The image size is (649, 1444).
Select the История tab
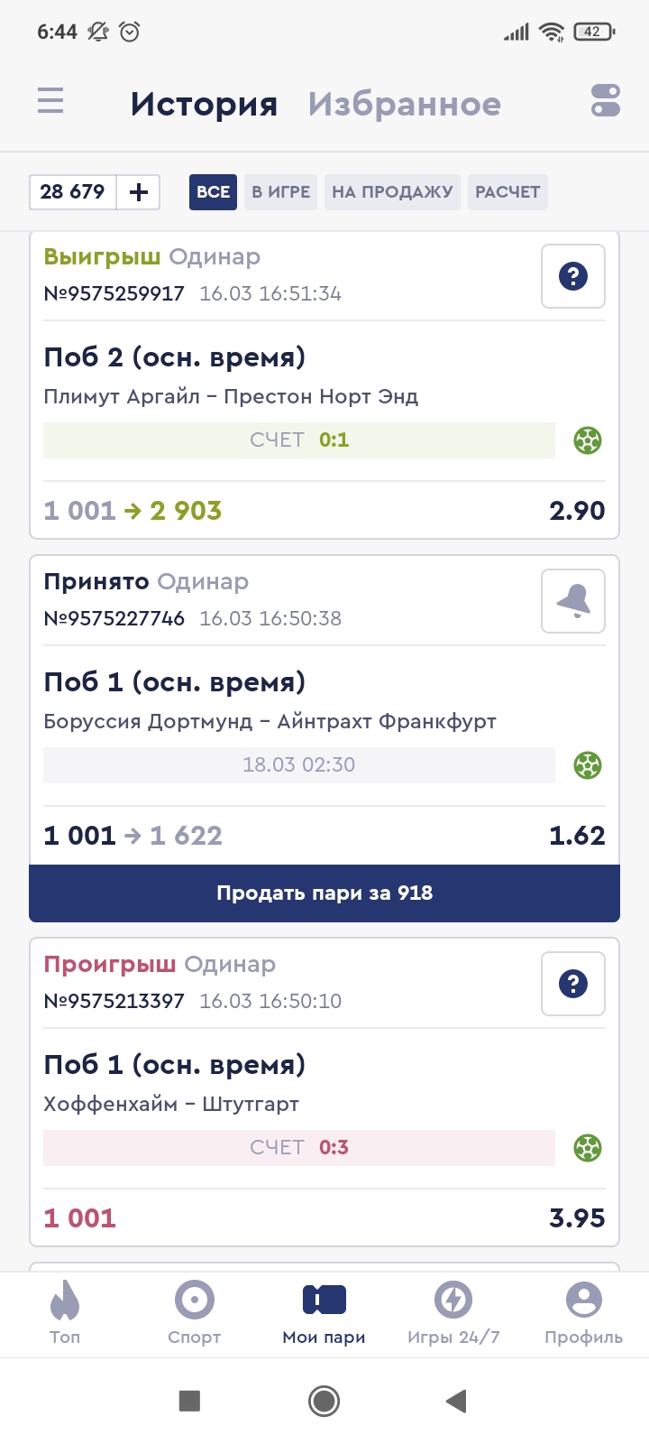pos(204,104)
